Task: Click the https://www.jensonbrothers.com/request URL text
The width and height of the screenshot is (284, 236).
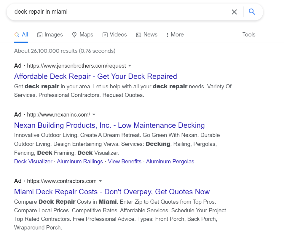Action: click(76, 66)
